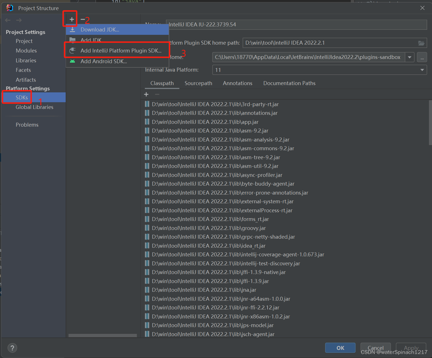Open the Libraries settings page
432x358 pixels.
coord(26,60)
